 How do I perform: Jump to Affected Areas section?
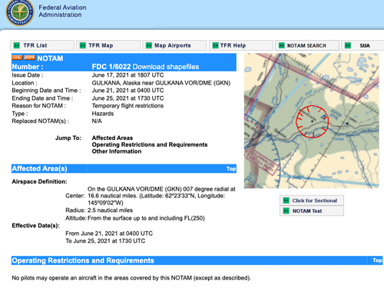[x=112, y=138]
